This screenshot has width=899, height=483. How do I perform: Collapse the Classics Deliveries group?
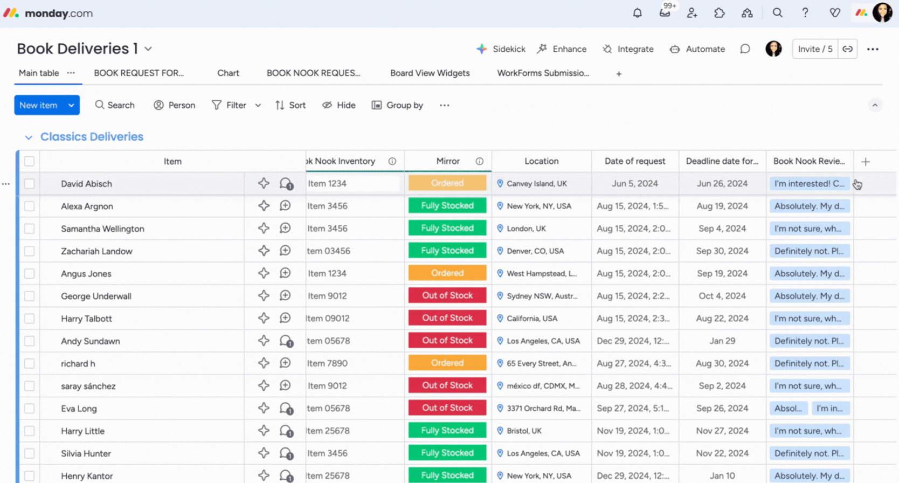tap(29, 137)
